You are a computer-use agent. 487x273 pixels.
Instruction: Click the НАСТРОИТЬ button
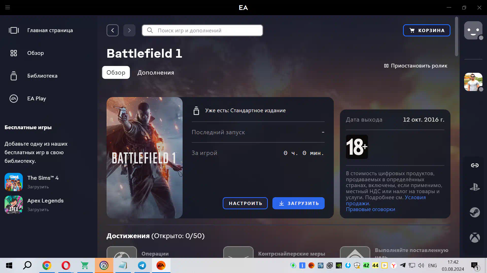pyautogui.click(x=245, y=203)
